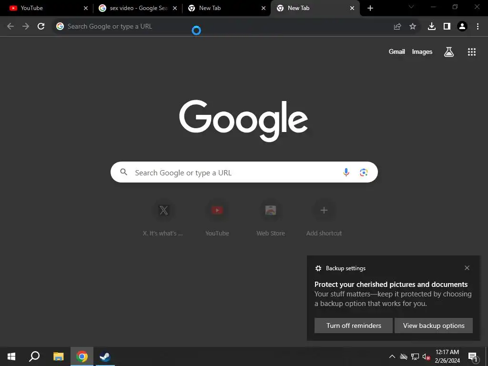Add a new shortcut tile
Viewport: 488px width, 366px height.
(324, 218)
